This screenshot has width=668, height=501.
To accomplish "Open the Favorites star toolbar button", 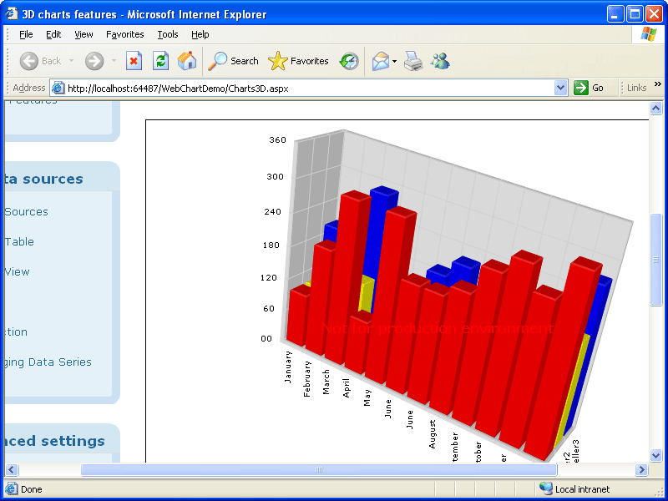I will pyautogui.click(x=299, y=61).
